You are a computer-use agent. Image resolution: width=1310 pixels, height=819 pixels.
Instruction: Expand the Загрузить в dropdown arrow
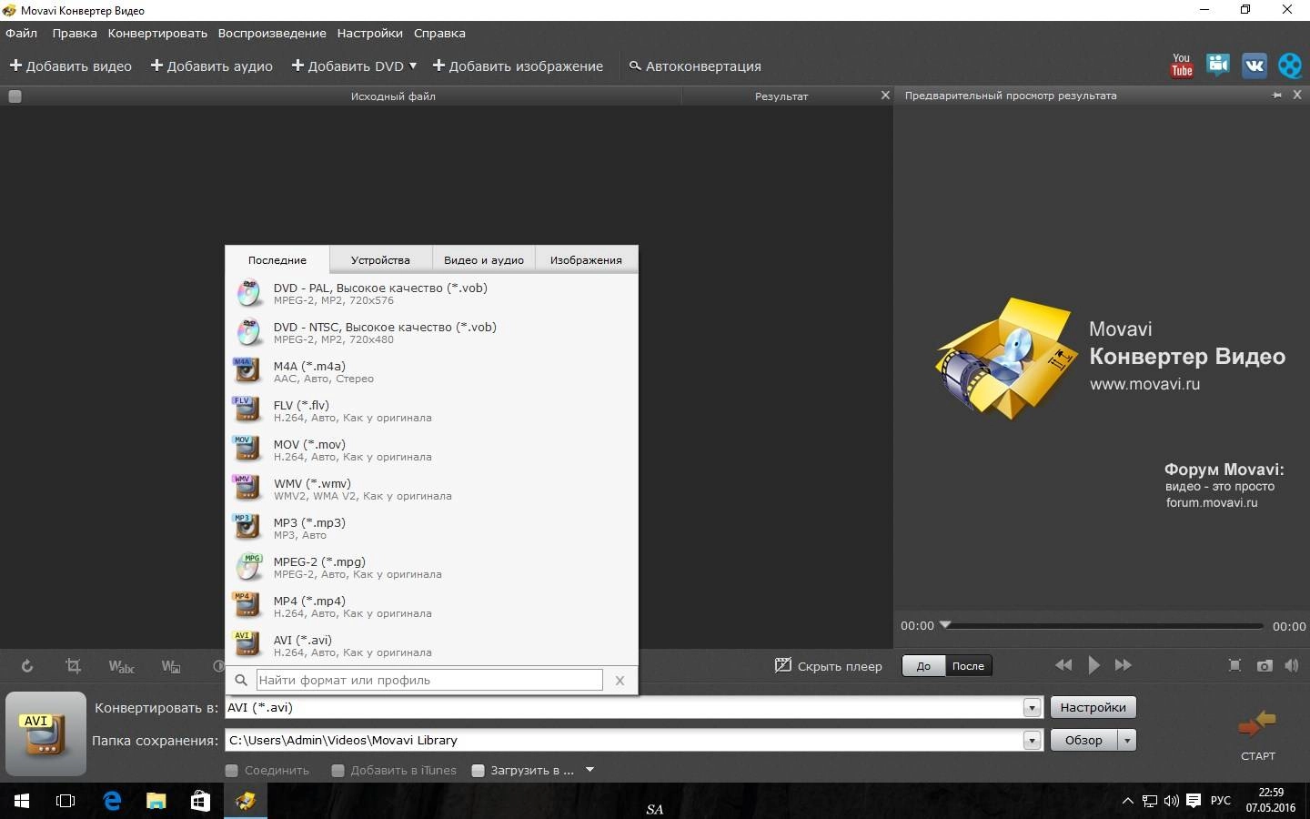pyautogui.click(x=589, y=770)
